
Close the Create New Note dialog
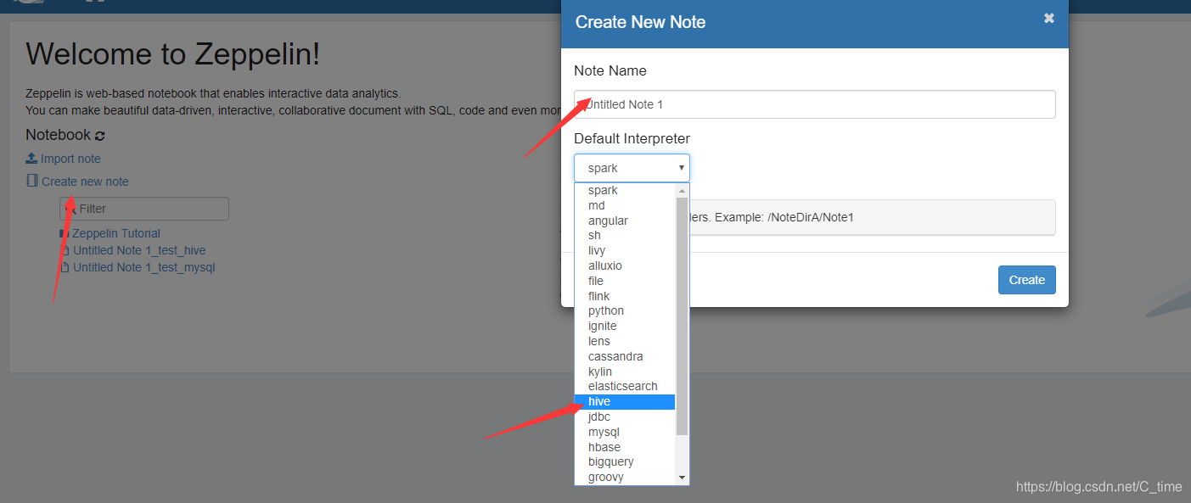pyautogui.click(x=1049, y=18)
